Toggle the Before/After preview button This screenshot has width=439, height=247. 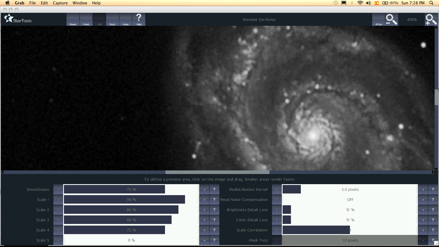(x=379, y=20)
